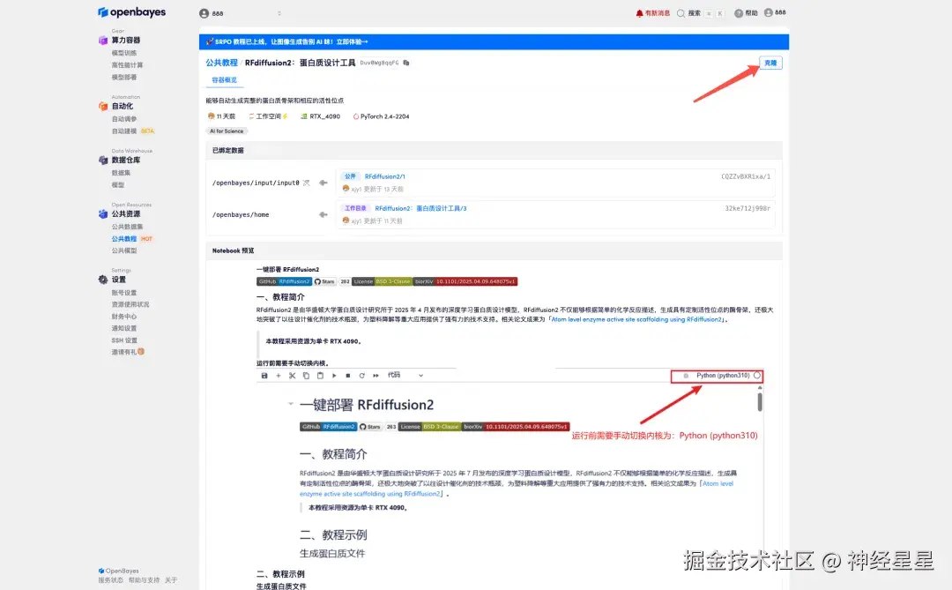The image size is (952, 590).
Task: Click the 帮助与支持 footer link
Action: 144,580
